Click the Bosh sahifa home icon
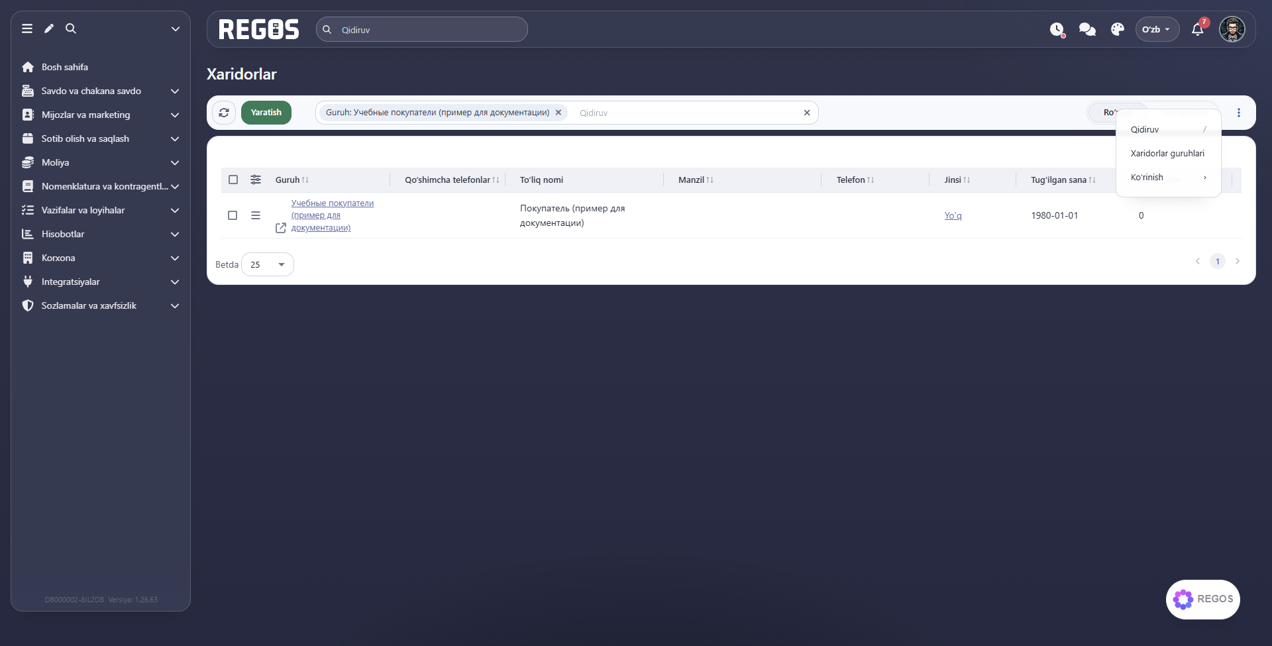The height and width of the screenshot is (646, 1272). coord(28,67)
